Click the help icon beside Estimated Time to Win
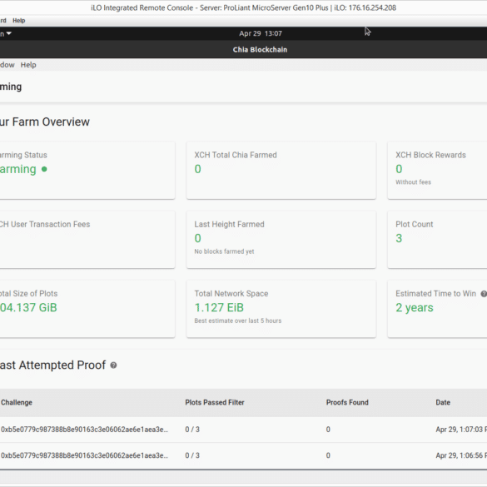The height and width of the screenshot is (487, 487). click(484, 294)
